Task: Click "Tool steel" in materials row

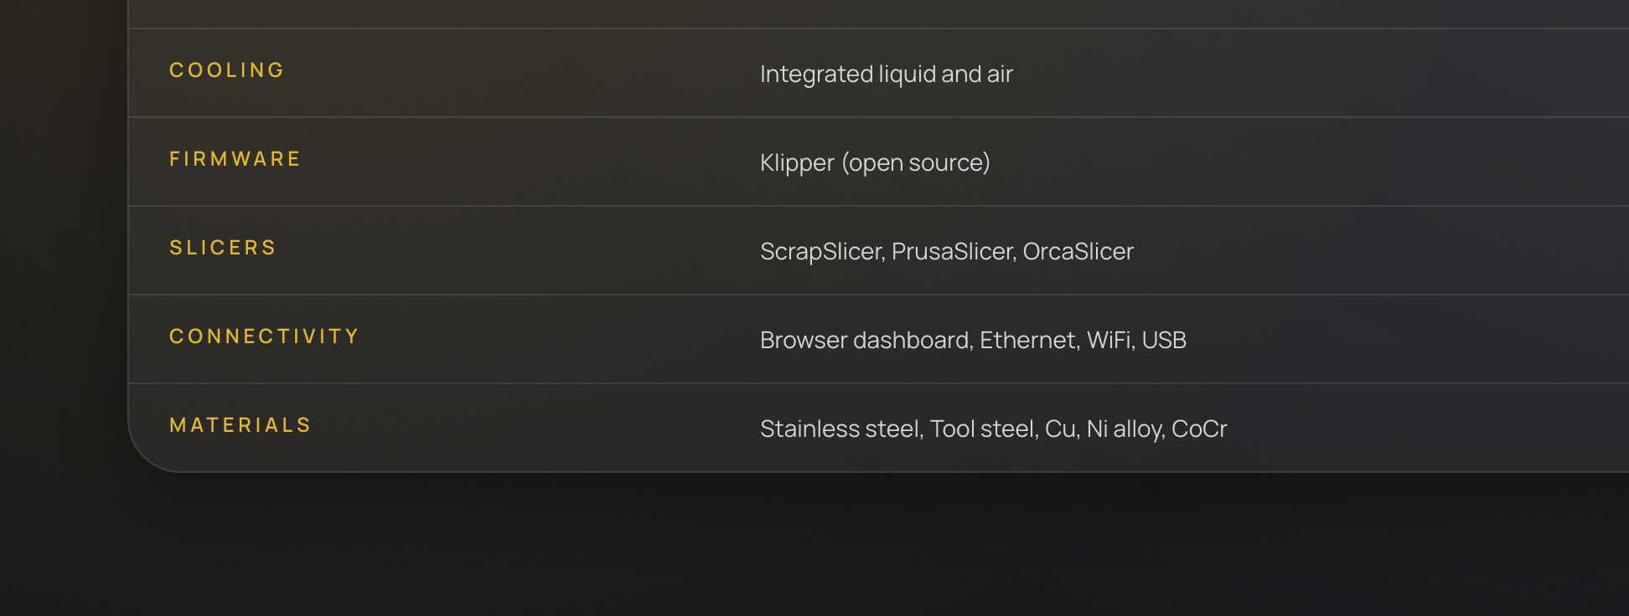Action: coord(982,429)
